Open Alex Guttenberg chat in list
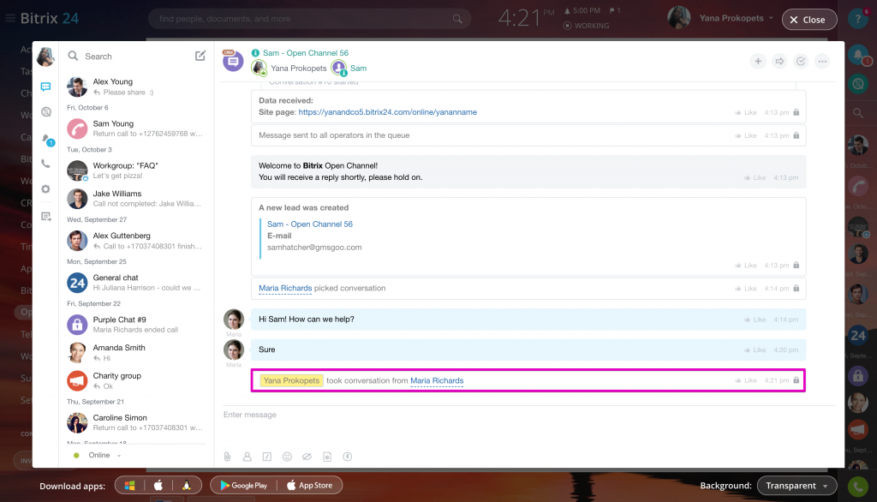 tap(134, 241)
